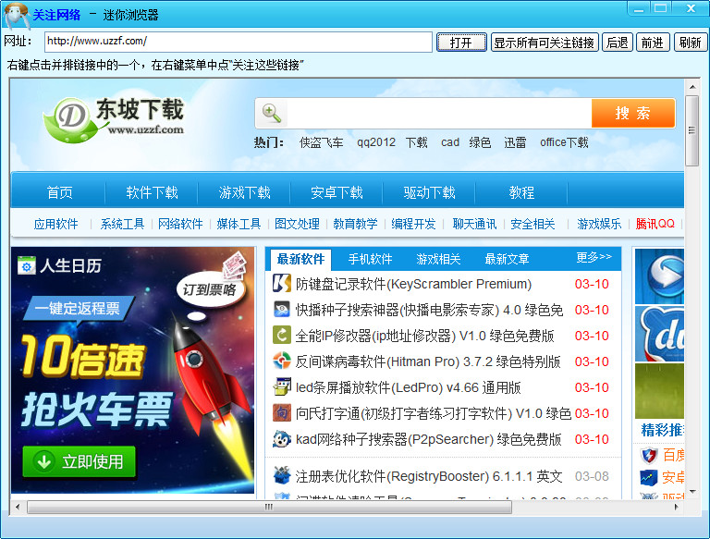Click 显示所有可关注链接 button

point(545,43)
